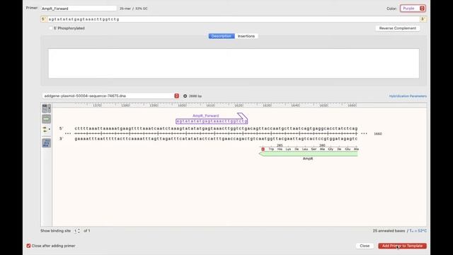Click the 25-mer / 32% GC readout
Image resolution: width=453 pixels, height=255 pixels.
134,8
